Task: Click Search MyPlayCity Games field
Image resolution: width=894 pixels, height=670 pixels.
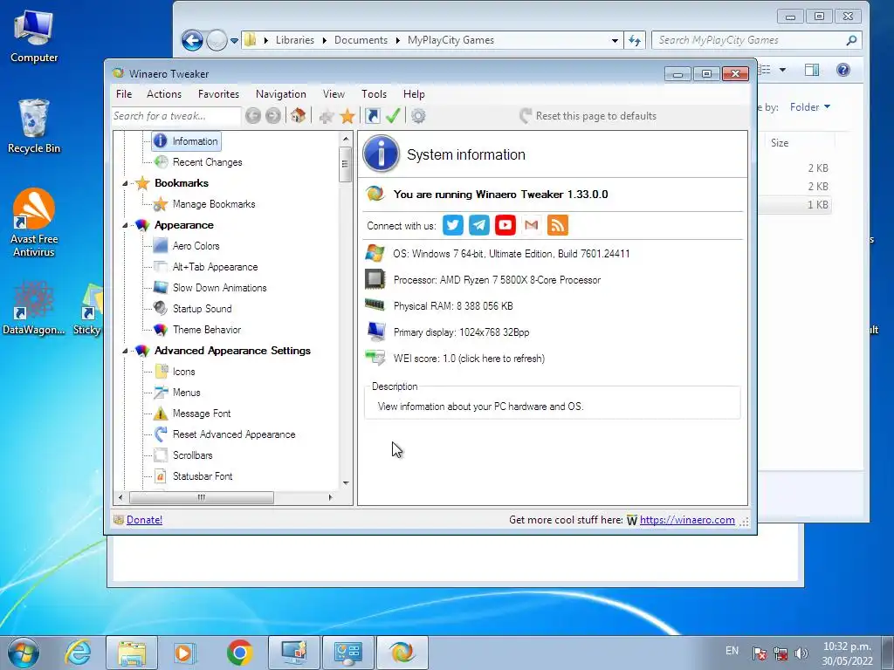Action: [x=757, y=40]
